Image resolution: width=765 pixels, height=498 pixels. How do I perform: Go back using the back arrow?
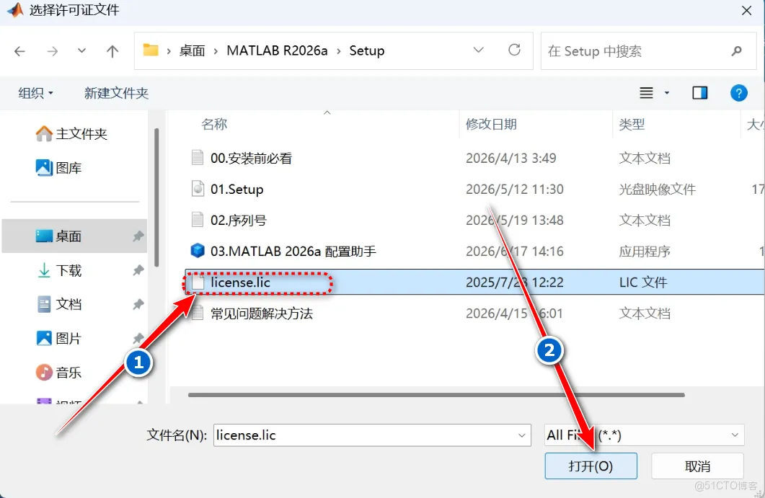click(19, 50)
